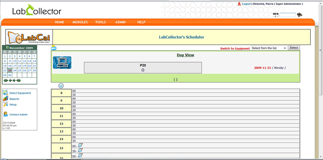Select day 1 in the mini calendar
The height and width of the screenshot is (160, 323).
5,56
